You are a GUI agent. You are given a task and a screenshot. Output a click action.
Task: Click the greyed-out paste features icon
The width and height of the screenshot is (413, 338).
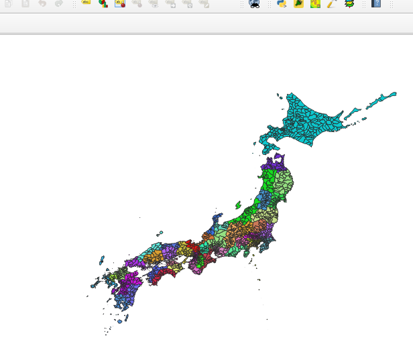click(25, 3)
